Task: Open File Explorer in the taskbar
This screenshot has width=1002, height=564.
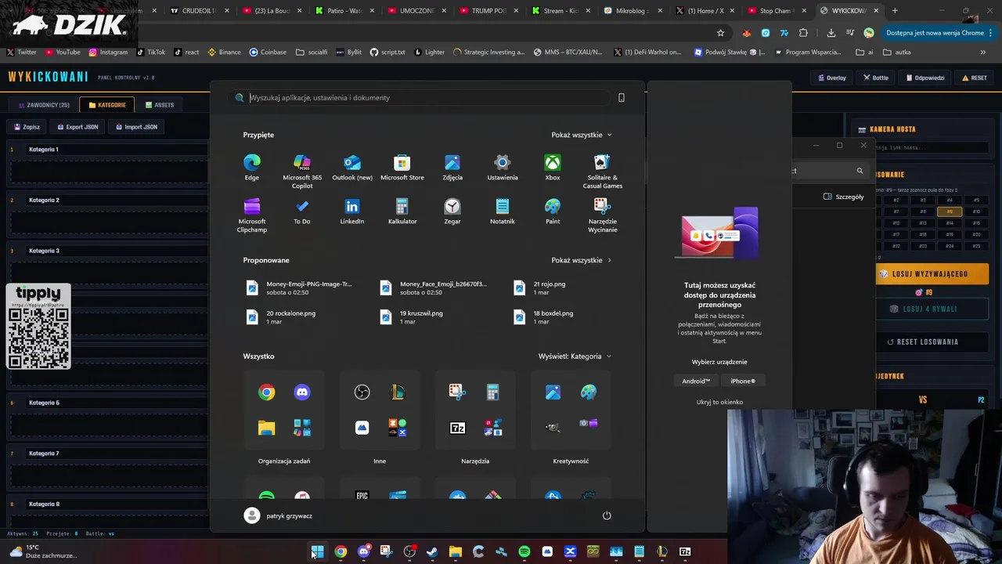Action: 456,551
